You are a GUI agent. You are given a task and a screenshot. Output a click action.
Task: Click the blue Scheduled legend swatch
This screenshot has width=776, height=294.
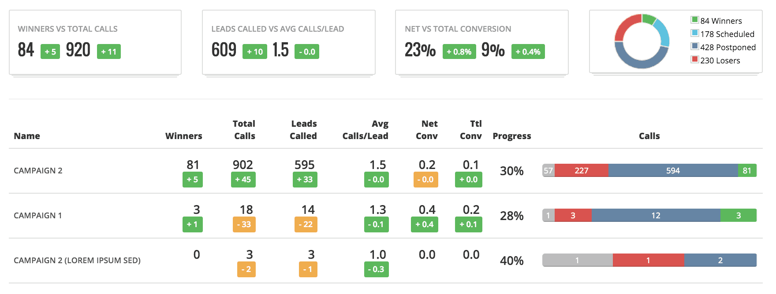(x=695, y=33)
